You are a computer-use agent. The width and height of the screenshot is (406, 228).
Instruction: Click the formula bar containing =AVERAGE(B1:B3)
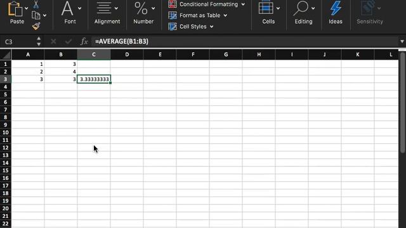coord(244,41)
